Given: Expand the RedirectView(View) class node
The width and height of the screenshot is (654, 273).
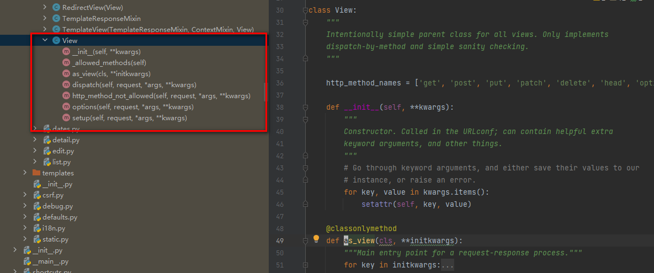Looking at the screenshot, I should click(45, 8).
